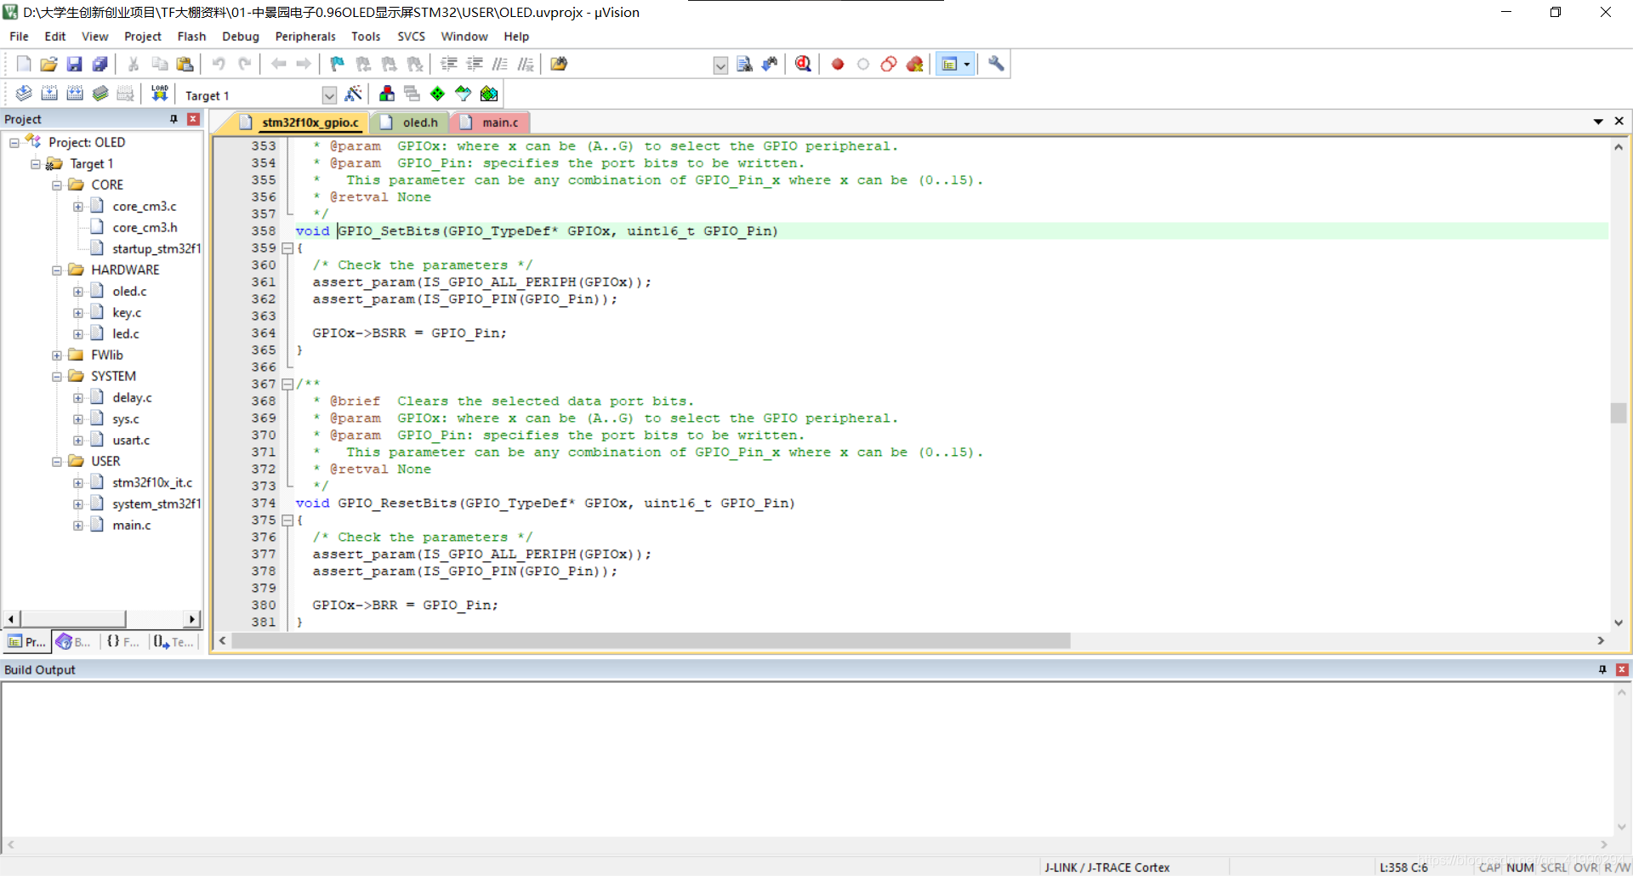
Task: Open the File menu
Action: pyautogui.click(x=19, y=37)
